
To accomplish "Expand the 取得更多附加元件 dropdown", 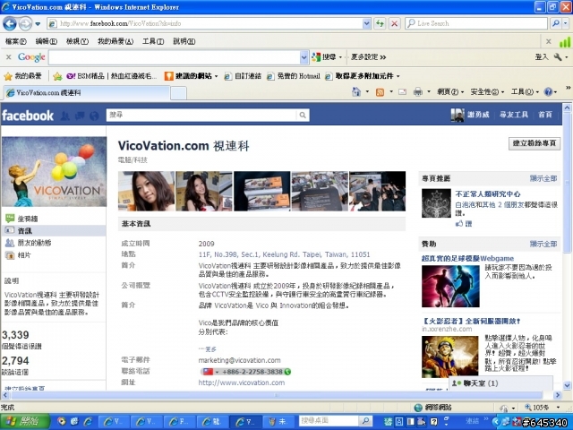I will pos(398,76).
